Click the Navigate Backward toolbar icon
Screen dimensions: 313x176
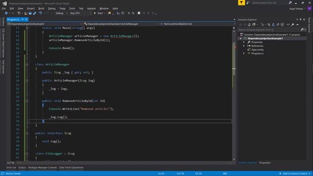tap(6, 13)
